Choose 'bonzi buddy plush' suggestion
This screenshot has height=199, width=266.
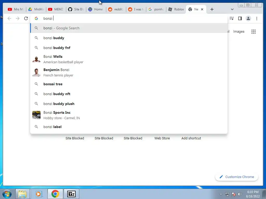click(x=129, y=104)
